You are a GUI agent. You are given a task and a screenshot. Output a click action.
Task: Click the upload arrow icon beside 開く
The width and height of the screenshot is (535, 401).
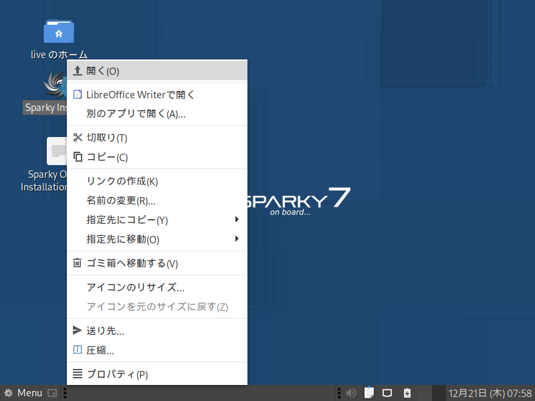pos(78,71)
